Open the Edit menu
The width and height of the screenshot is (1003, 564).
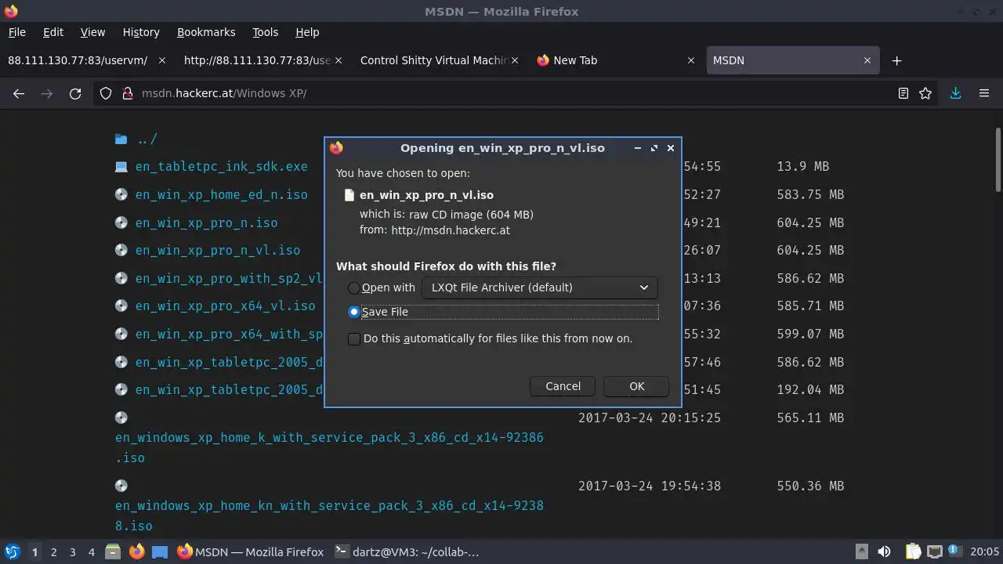point(53,32)
